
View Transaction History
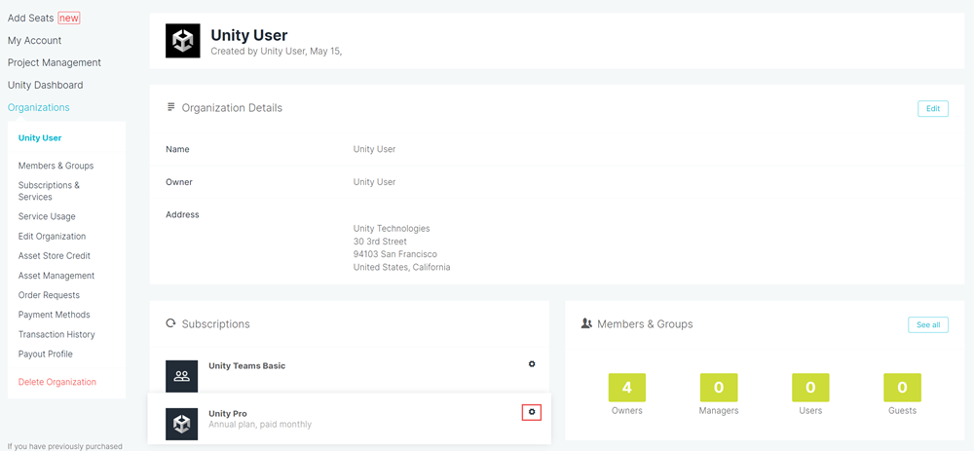point(56,334)
